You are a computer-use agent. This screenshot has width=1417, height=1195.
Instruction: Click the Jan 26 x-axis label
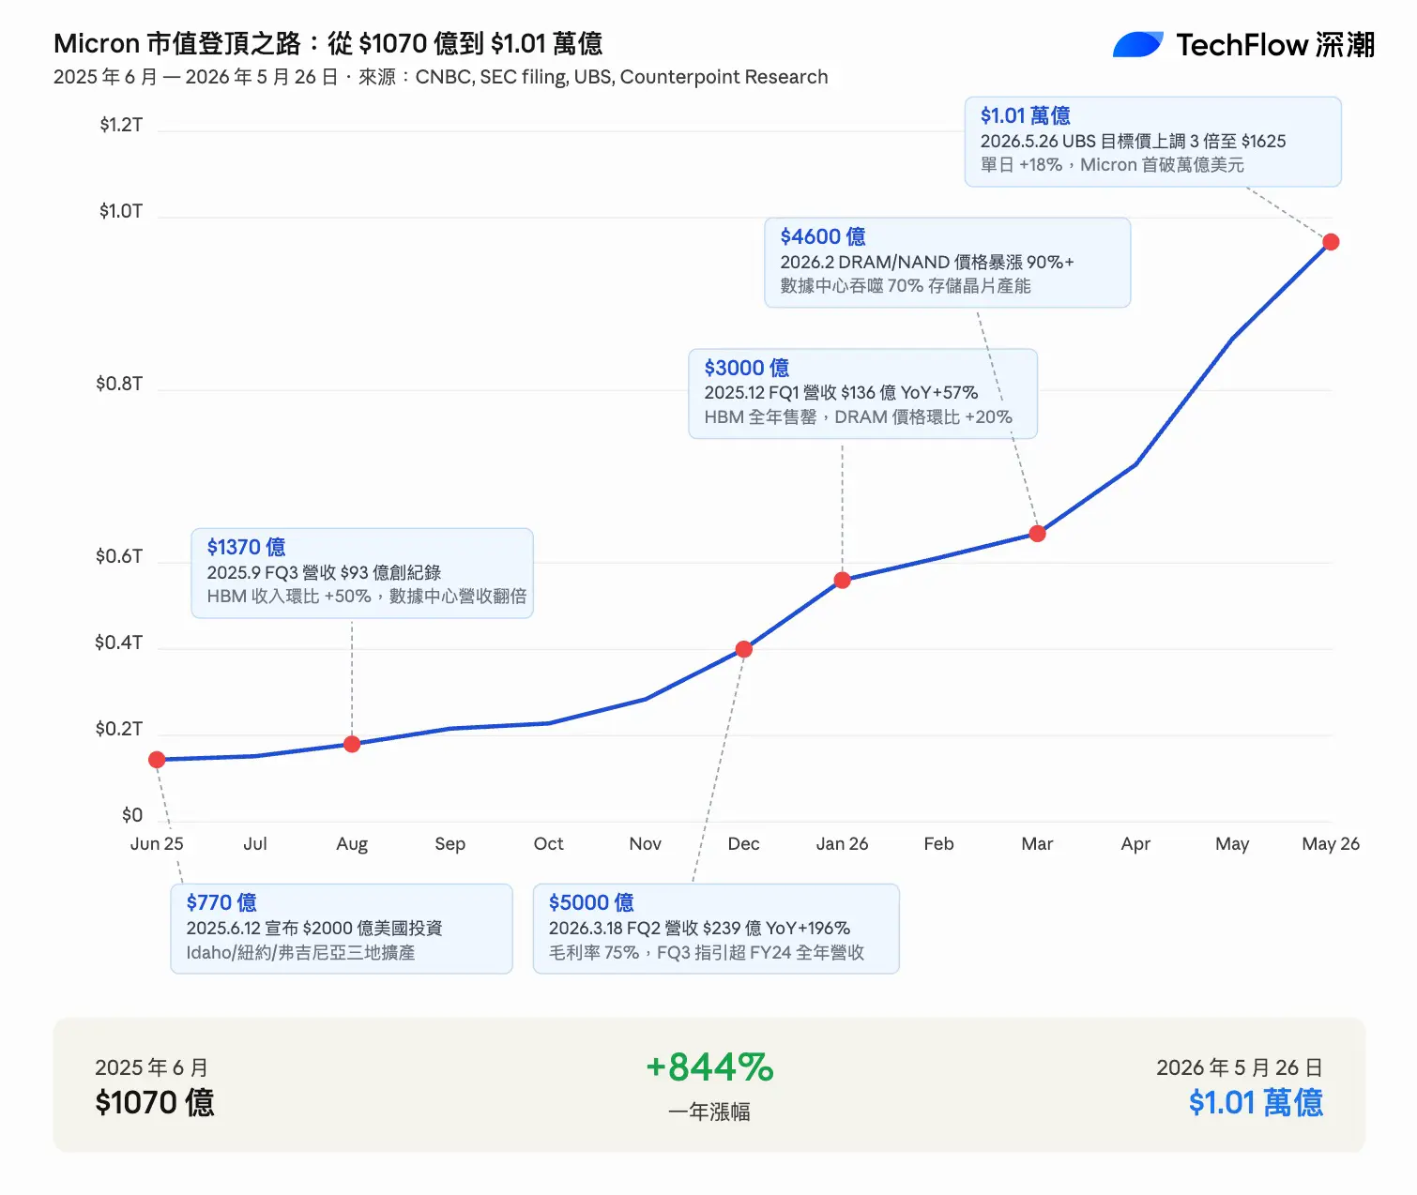coord(843,843)
